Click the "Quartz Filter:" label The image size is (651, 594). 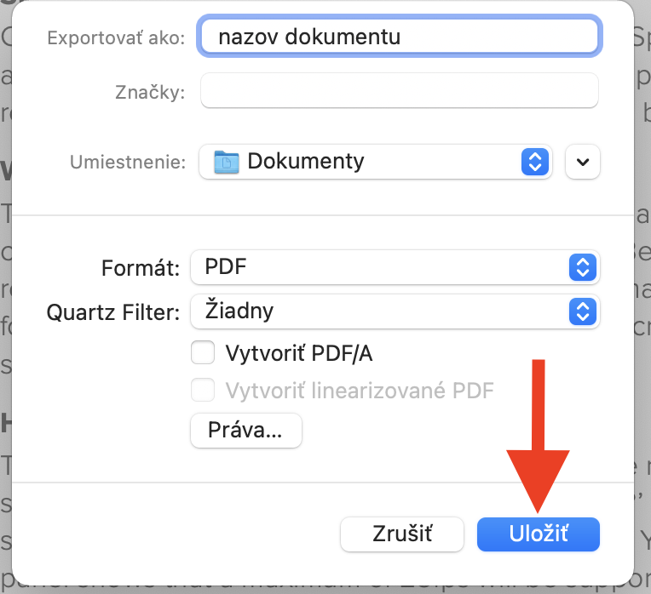click(112, 313)
